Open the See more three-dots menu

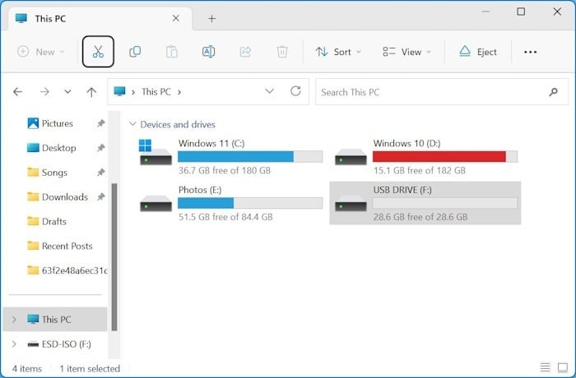tap(531, 52)
